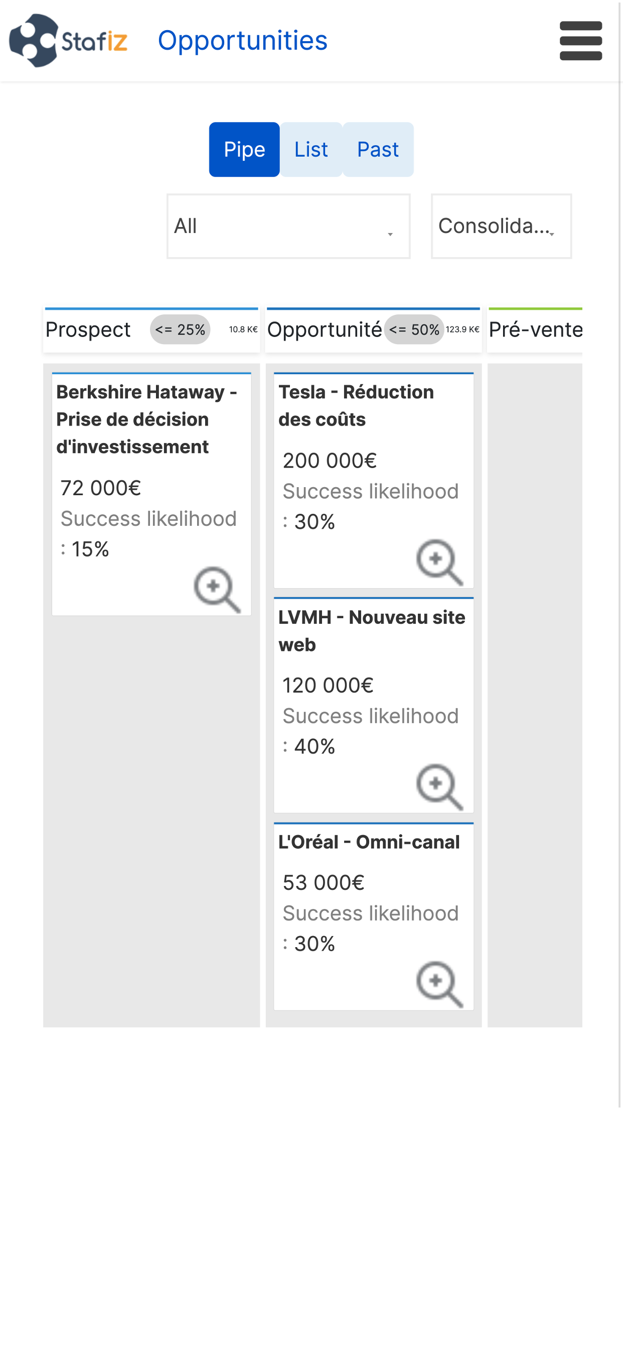Expand the All filter dropdown
The width and height of the screenshot is (623, 1350).
click(x=288, y=227)
